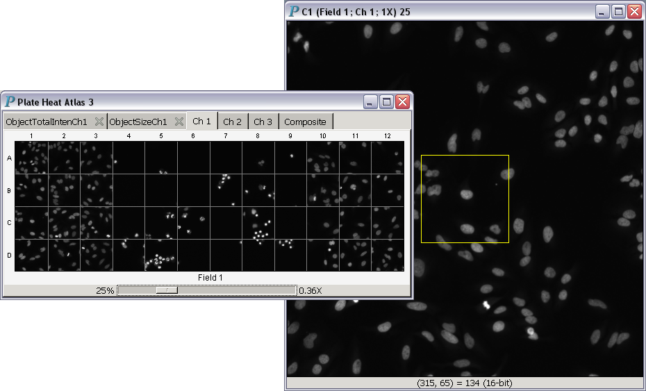The width and height of the screenshot is (646, 391).
Task: Select well C8 thumbnail in the plate grid
Action: pyautogui.click(x=258, y=223)
